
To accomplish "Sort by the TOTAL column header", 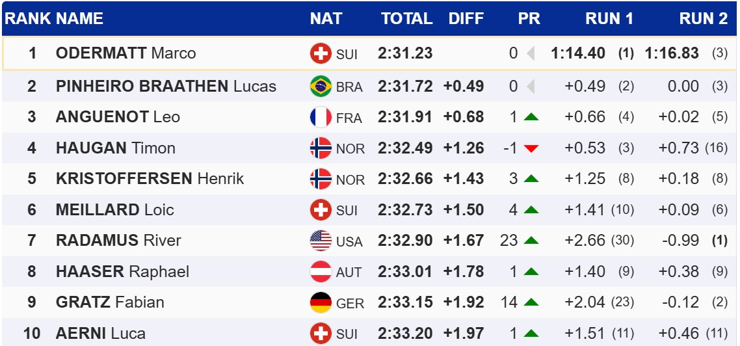I will pyautogui.click(x=406, y=19).
